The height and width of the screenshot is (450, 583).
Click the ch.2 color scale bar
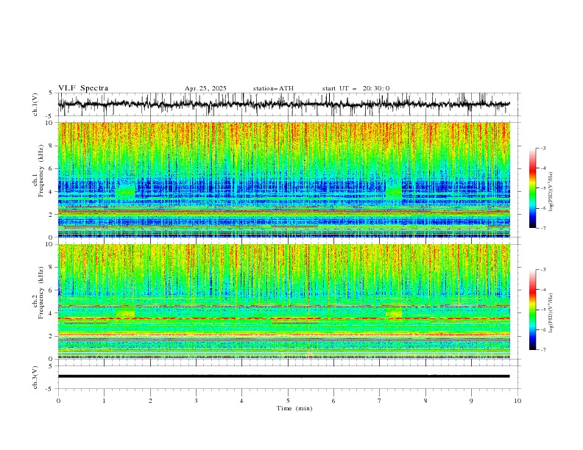click(532, 310)
